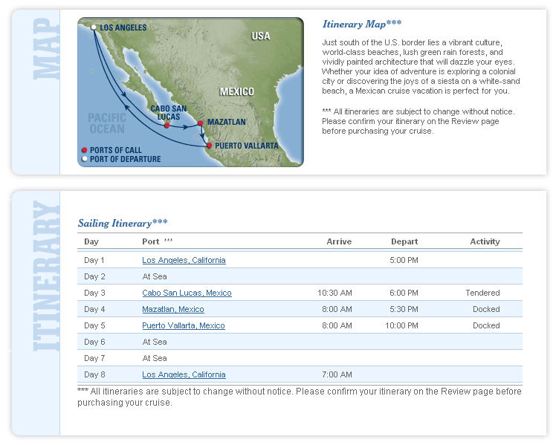556x445 pixels.
Task: Click the Port column header
Action: click(151, 242)
